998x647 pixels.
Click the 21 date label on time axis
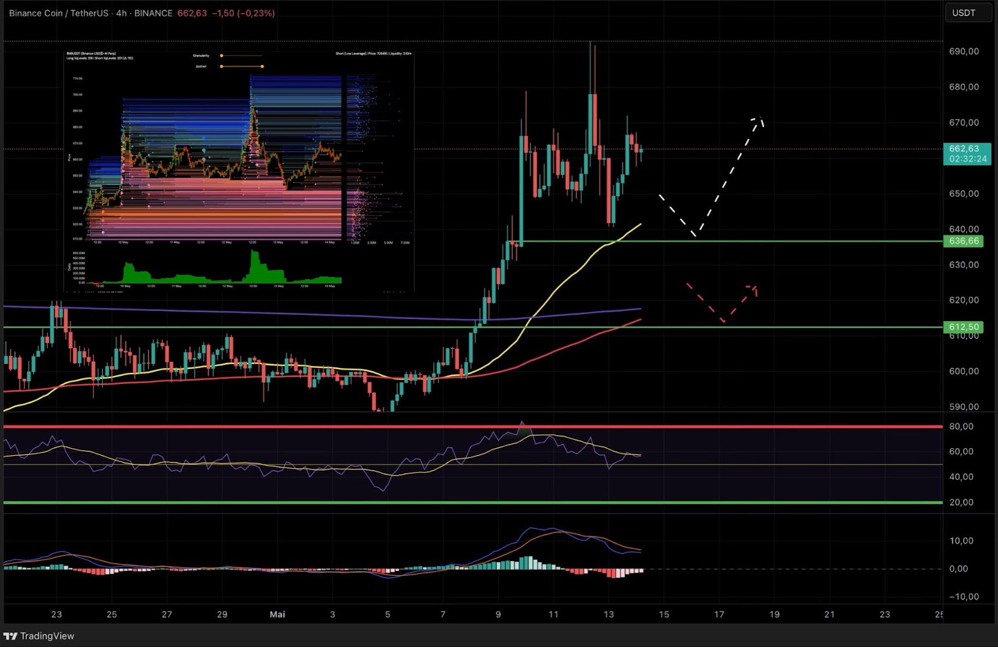[x=830, y=614]
